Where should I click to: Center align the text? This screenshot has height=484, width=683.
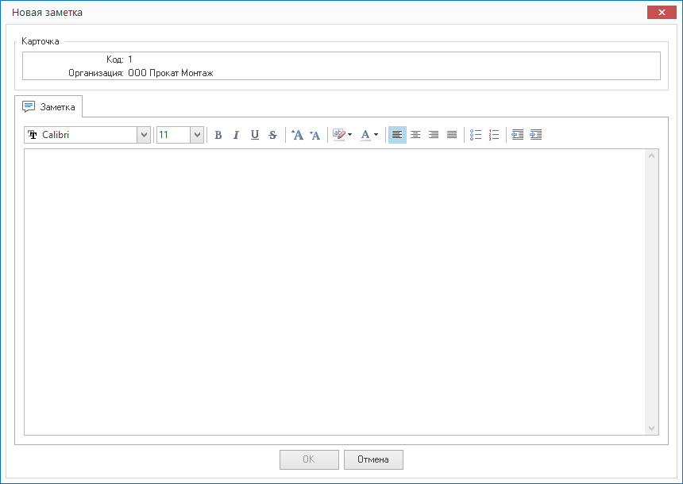coord(415,135)
